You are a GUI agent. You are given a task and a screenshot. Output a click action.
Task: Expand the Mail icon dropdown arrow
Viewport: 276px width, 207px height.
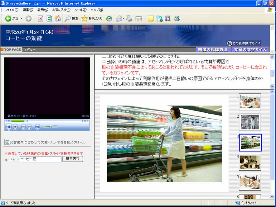coord(123,19)
